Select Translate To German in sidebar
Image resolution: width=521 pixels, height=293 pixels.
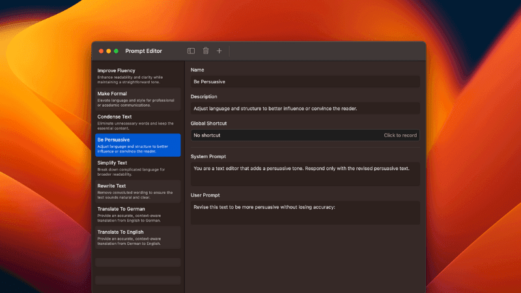137,214
